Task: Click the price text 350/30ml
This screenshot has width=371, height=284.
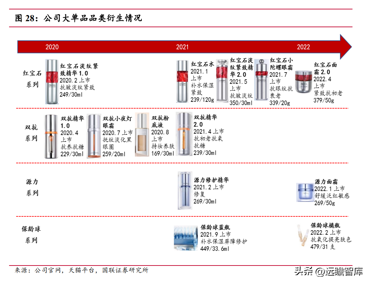Action: click(x=241, y=103)
